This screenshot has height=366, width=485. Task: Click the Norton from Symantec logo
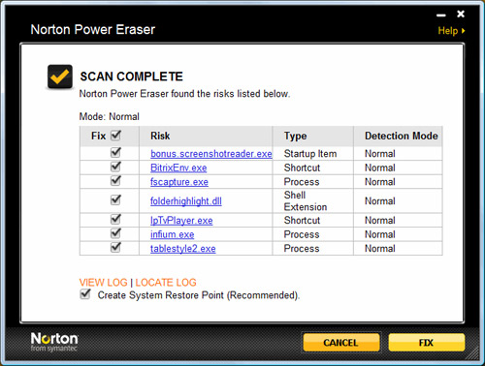click(x=54, y=342)
